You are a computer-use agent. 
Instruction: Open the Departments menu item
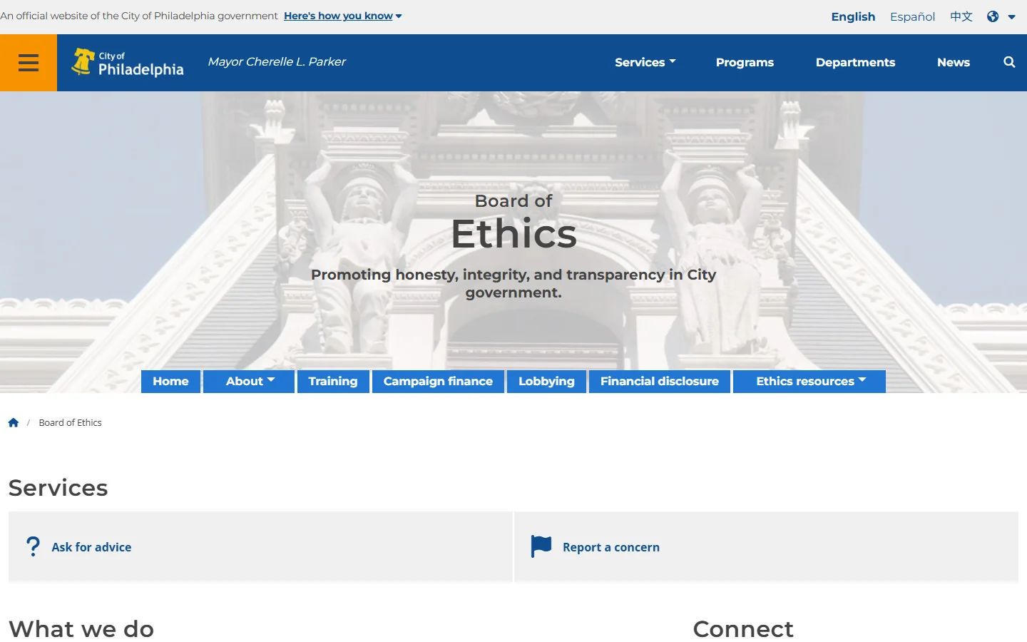pos(855,62)
